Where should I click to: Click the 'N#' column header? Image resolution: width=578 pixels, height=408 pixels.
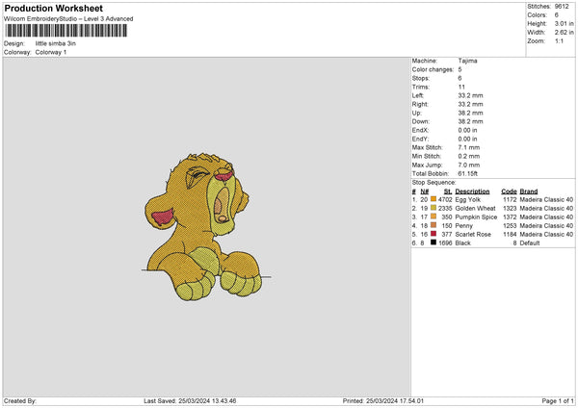coord(425,191)
